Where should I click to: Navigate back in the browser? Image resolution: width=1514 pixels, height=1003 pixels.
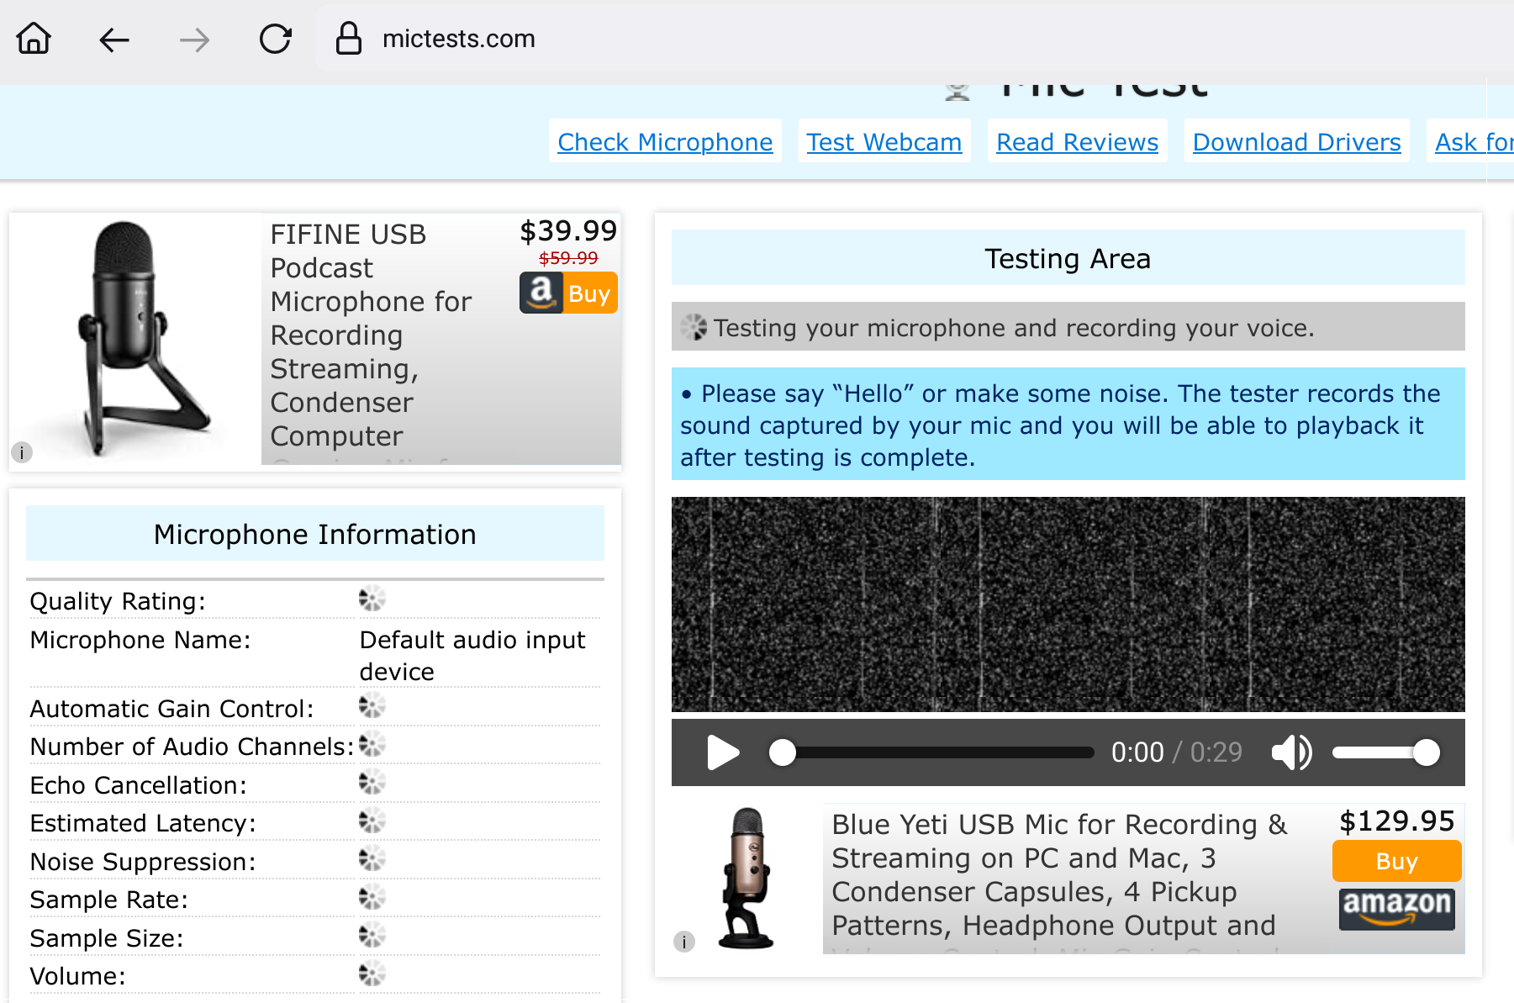point(113,40)
